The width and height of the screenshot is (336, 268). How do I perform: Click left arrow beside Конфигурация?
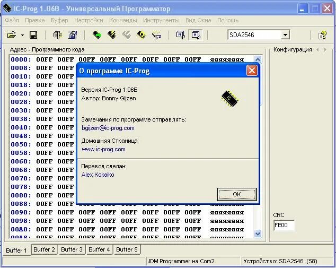(x=317, y=49)
